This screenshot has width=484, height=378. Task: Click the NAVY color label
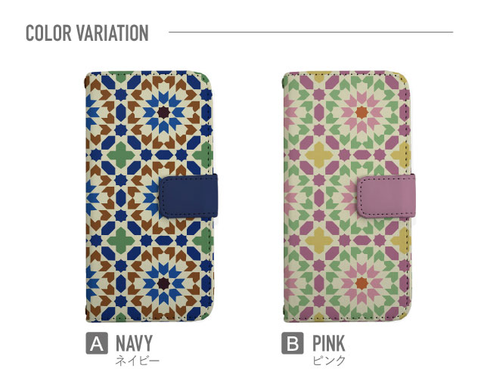134,343
